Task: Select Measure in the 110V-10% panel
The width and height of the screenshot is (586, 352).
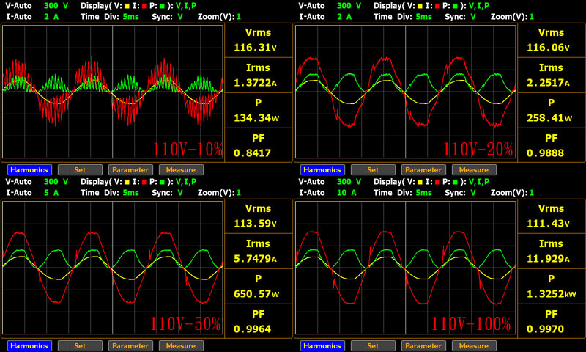Action: tap(181, 170)
